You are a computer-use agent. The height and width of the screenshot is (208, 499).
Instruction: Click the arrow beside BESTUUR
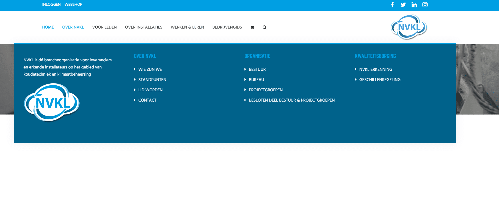tap(245, 69)
